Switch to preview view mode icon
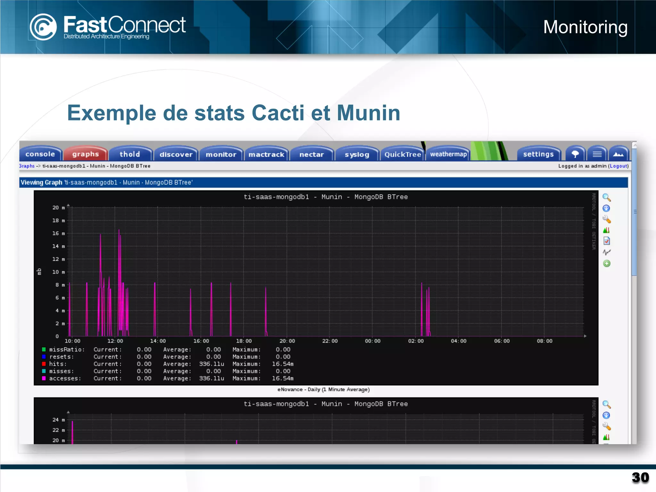The height and width of the screenshot is (492, 656). tap(618, 154)
